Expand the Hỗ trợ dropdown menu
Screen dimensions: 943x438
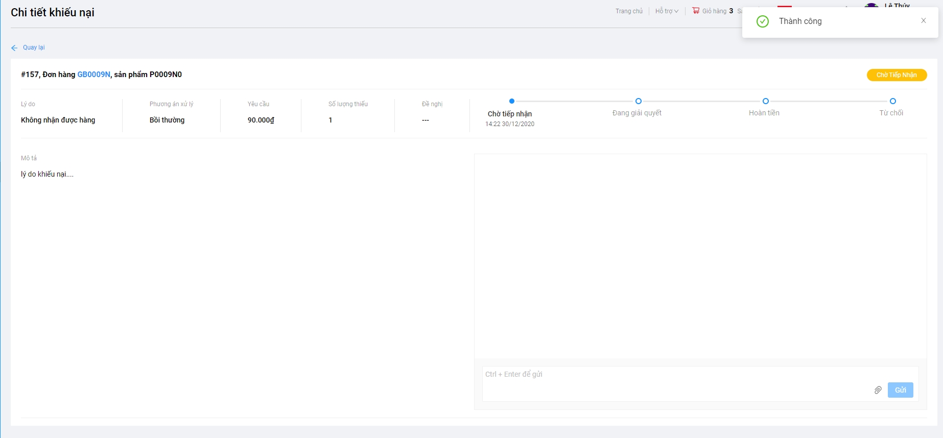point(667,11)
